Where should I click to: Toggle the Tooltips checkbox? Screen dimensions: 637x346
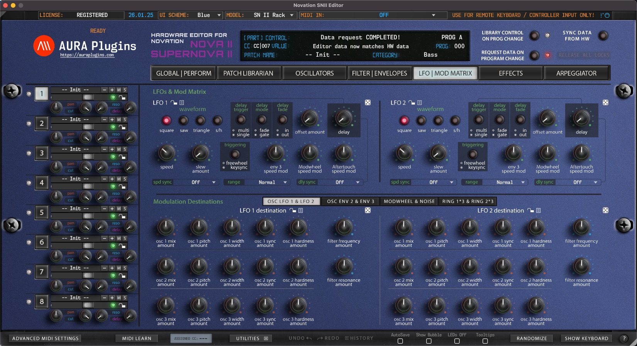pyautogui.click(x=485, y=341)
